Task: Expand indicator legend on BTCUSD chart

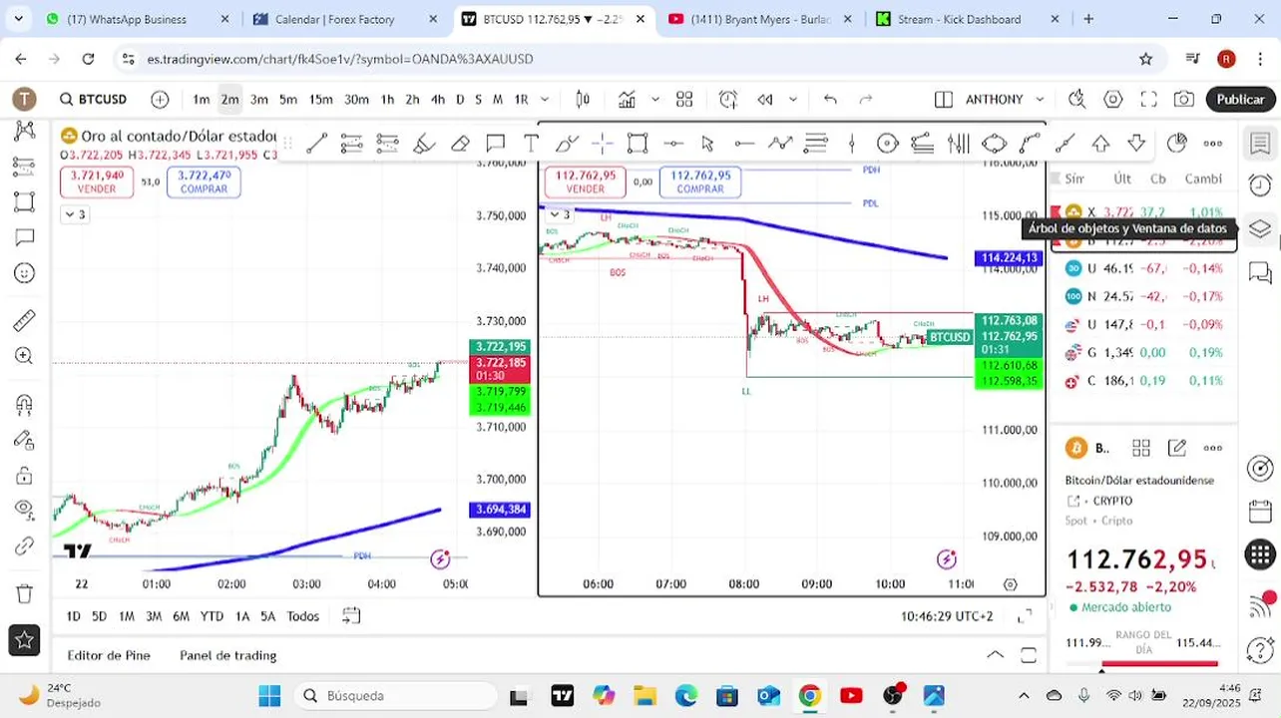Action: [x=559, y=214]
